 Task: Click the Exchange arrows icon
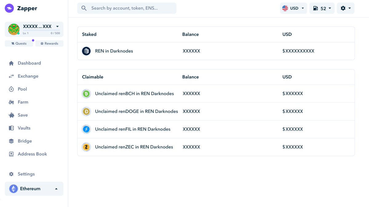pos(11,76)
